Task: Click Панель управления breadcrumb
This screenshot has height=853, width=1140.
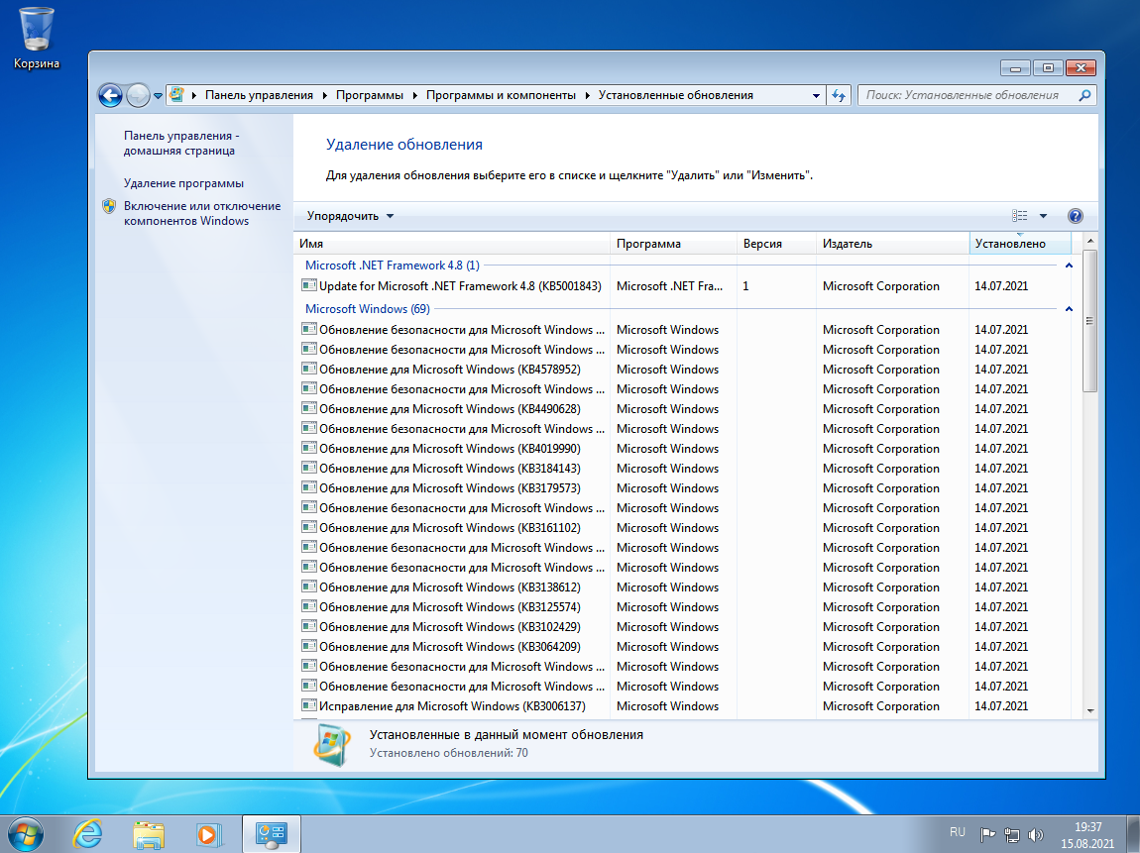Action: pos(259,95)
